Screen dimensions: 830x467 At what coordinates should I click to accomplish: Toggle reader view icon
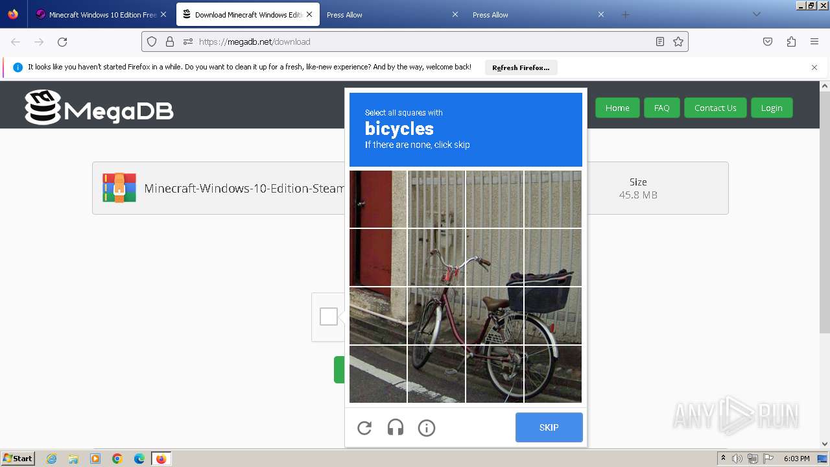(x=660, y=42)
